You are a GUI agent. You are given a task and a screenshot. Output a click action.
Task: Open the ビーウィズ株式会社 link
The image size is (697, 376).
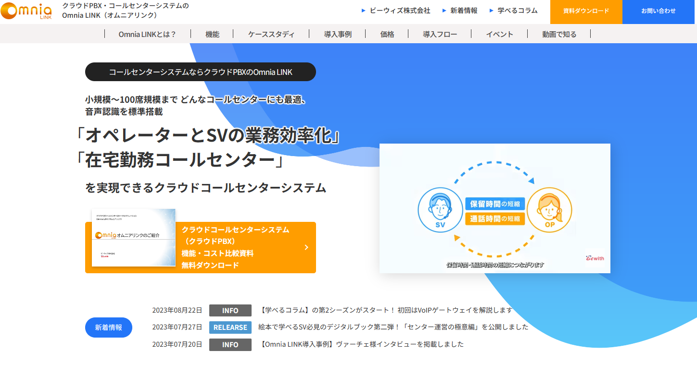point(400,11)
